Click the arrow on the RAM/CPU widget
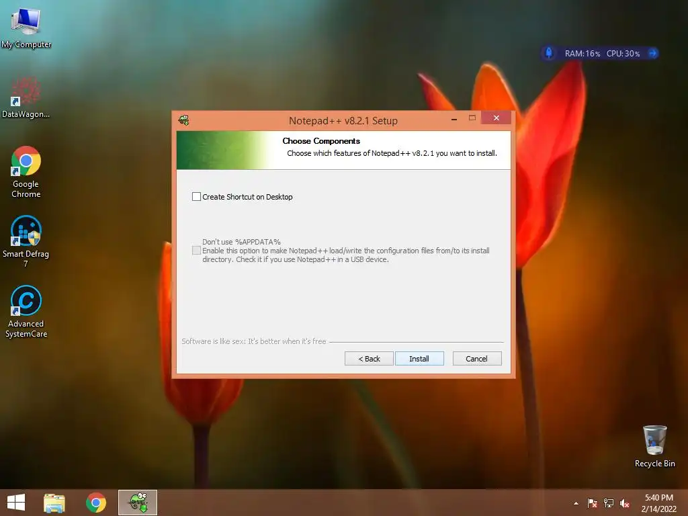 653,53
